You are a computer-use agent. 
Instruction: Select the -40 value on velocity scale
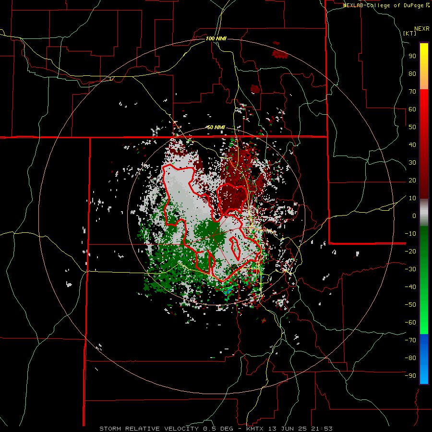click(410, 287)
